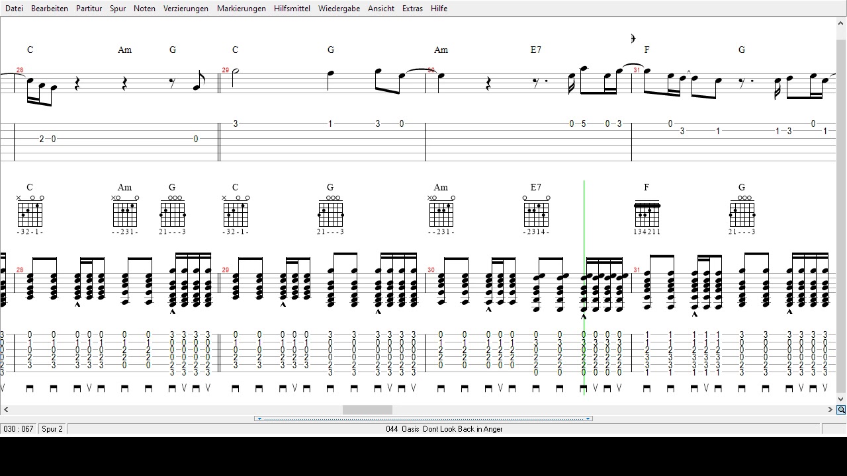Select the F barre chord diagram

click(x=647, y=214)
